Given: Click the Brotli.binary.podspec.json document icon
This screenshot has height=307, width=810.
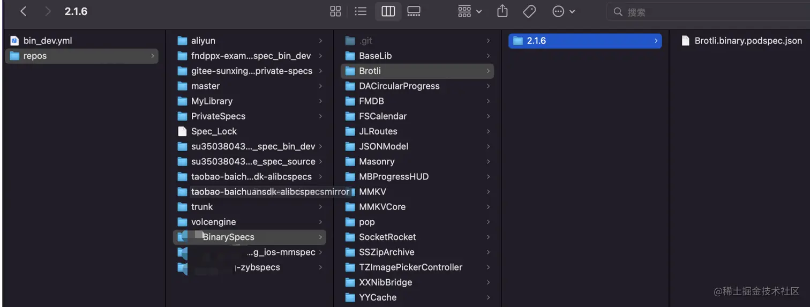Looking at the screenshot, I should (x=685, y=41).
